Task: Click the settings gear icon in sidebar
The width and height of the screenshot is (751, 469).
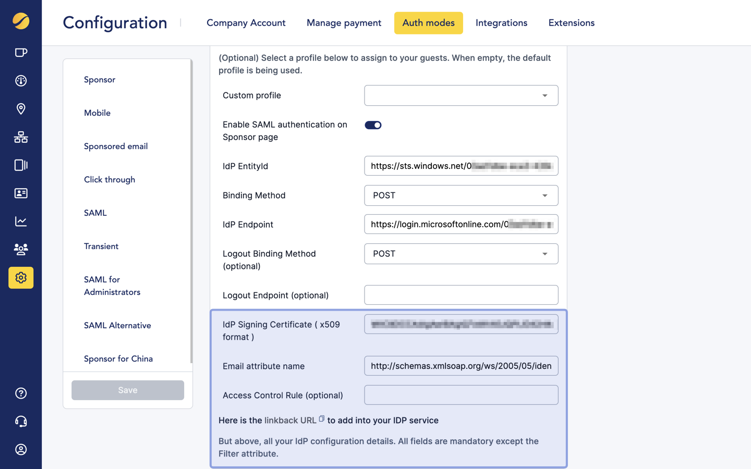Action: [x=21, y=278]
